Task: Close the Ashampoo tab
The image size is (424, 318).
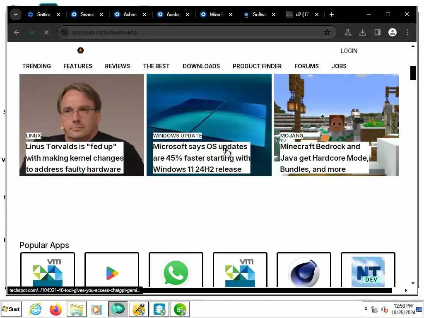Action: pyautogui.click(x=145, y=14)
